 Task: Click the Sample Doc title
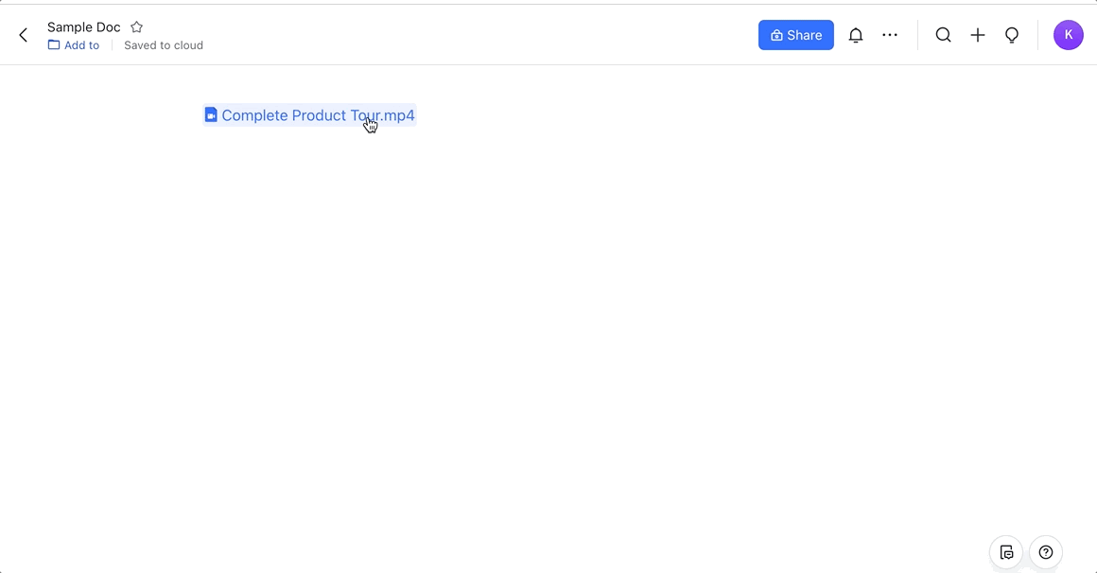[84, 27]
